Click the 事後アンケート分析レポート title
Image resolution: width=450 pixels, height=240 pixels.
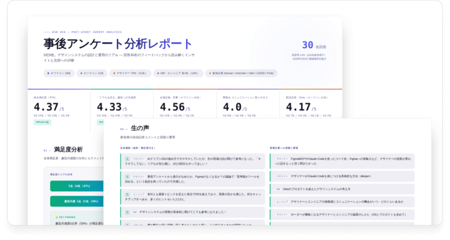tap(118, 44)
